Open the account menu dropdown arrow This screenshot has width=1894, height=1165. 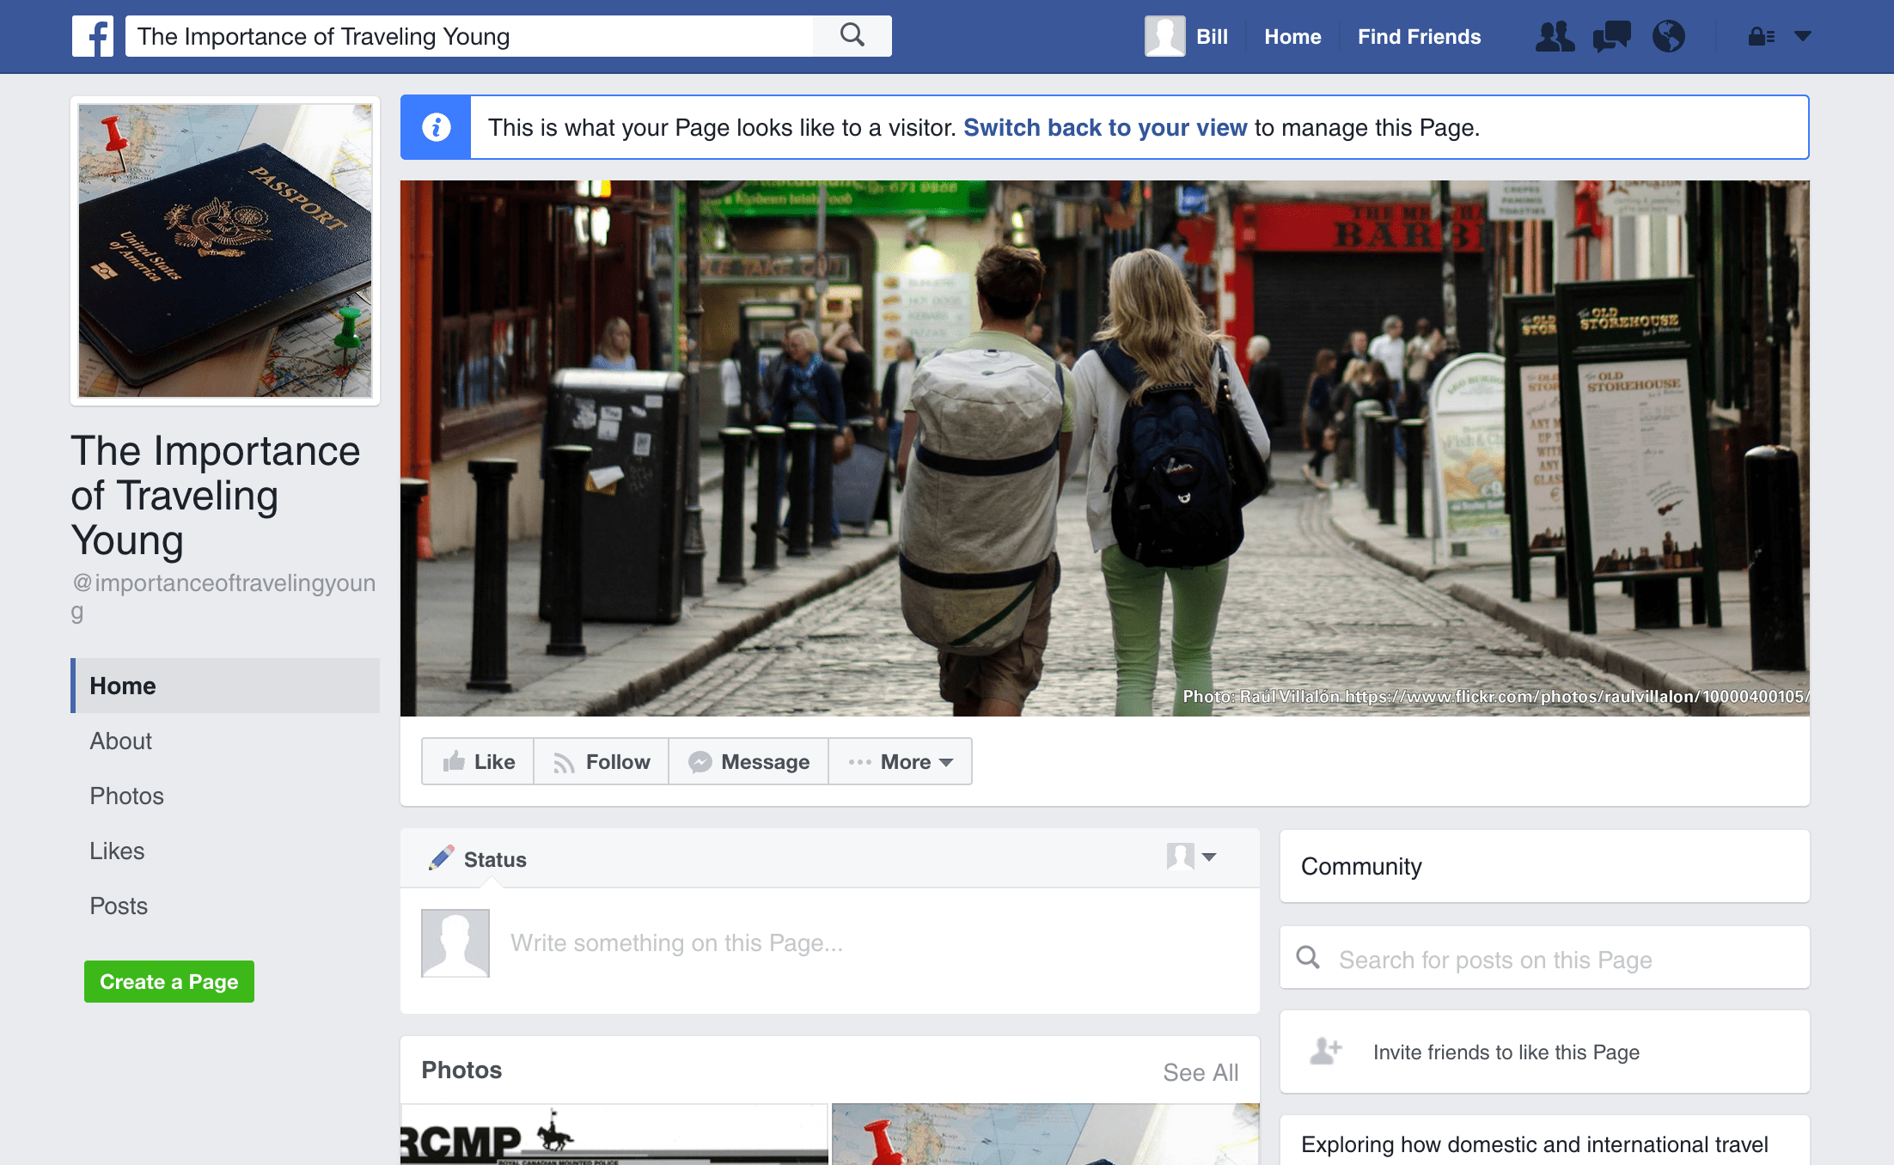[1803, 36]
